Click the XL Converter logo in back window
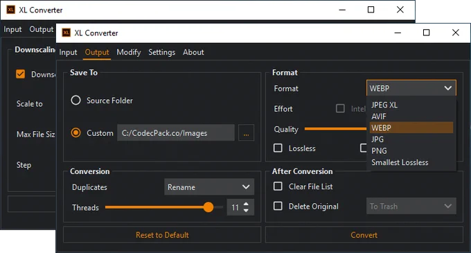Screen dimensions: 471x253 11,10
